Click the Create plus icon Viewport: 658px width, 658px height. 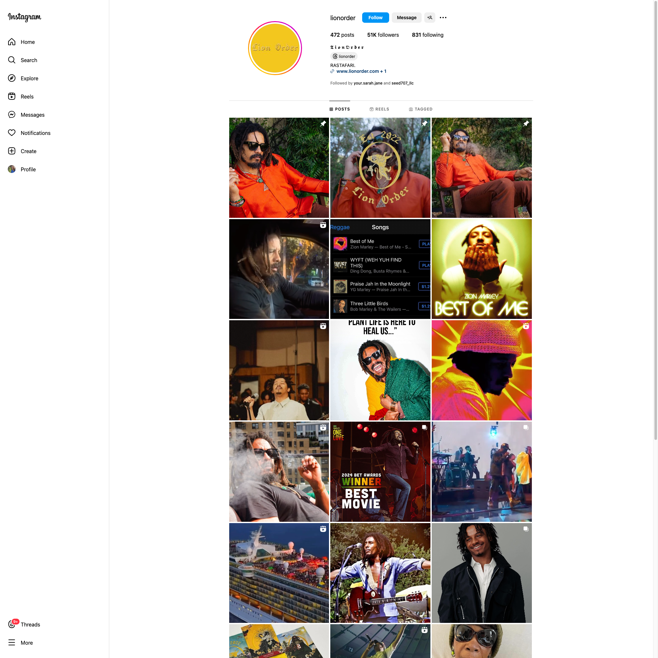[x=12, y=151]
